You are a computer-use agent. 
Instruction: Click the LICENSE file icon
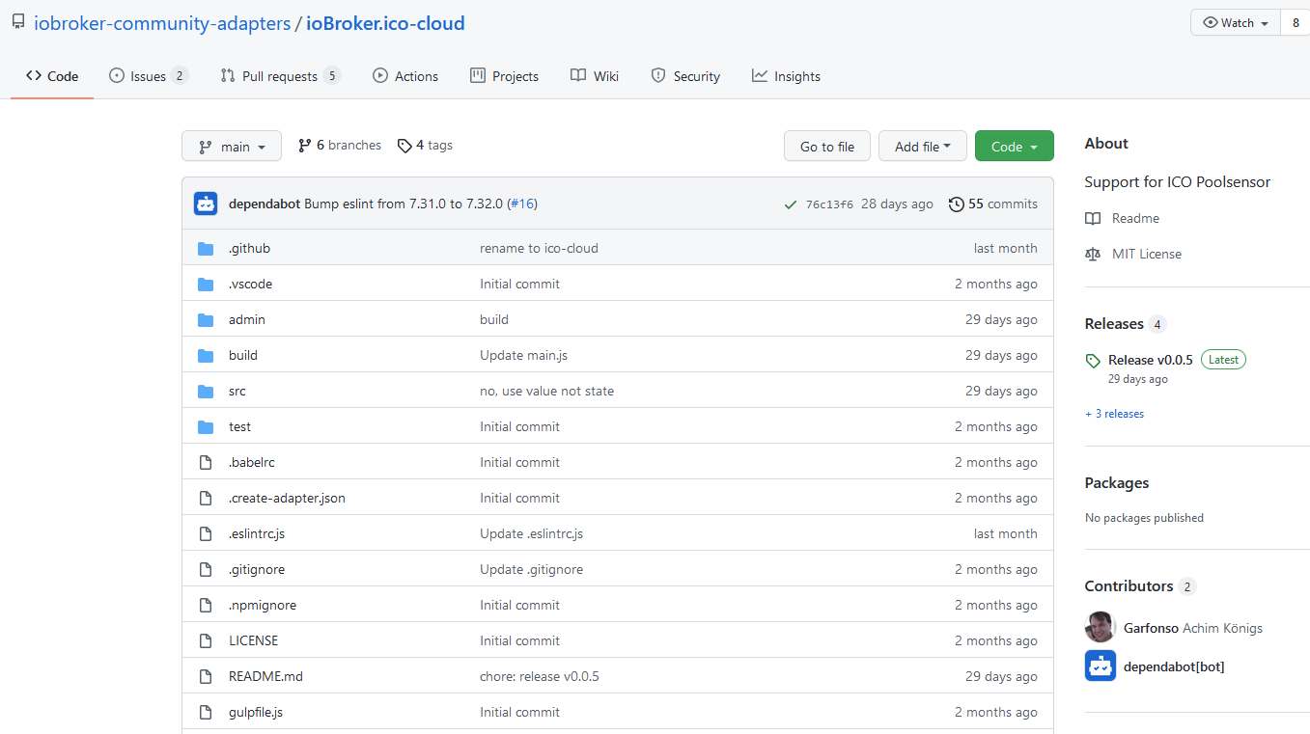pos(206,641)
